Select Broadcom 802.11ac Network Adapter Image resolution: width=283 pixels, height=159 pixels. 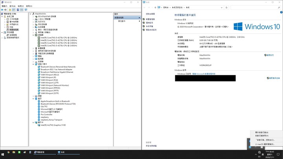pos(57,69)
